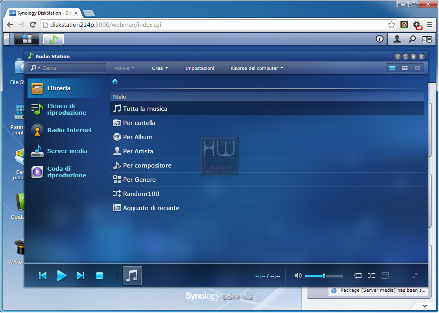The width and height of the screenshot is (439, 313).
Task: Click the browser address bar
Action: [218, 25]
